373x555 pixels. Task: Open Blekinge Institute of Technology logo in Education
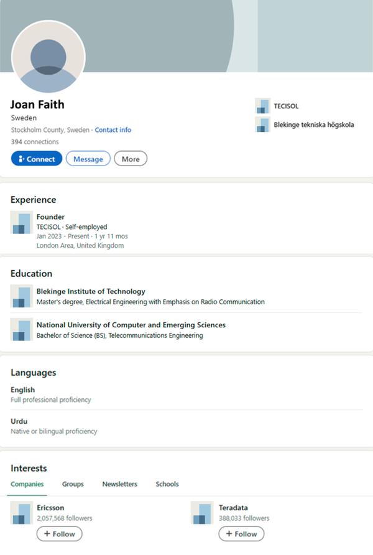pos(21,297)
